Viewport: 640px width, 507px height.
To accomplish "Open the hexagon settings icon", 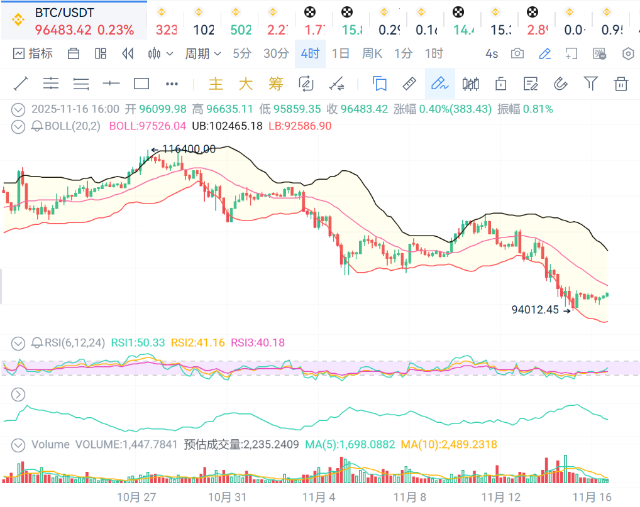I will 628,54.
